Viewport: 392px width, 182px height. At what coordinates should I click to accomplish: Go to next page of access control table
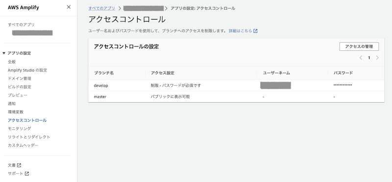click(x=377, y=58)
